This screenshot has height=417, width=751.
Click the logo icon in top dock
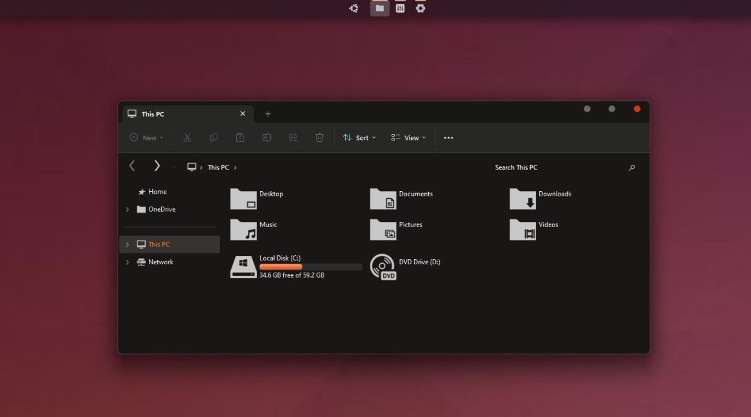354,8
